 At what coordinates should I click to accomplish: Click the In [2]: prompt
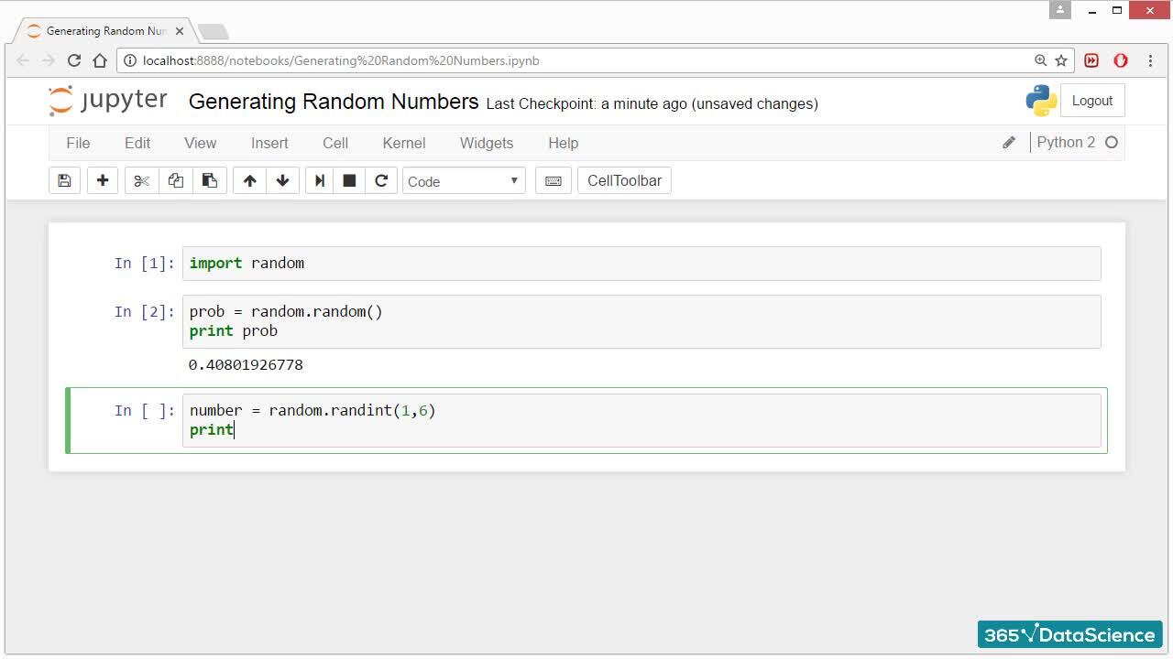144,311
